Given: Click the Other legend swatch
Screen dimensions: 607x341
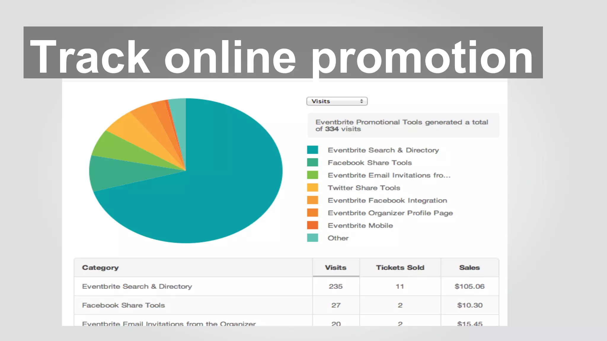Looking at the screenshot, I should 312,238.
